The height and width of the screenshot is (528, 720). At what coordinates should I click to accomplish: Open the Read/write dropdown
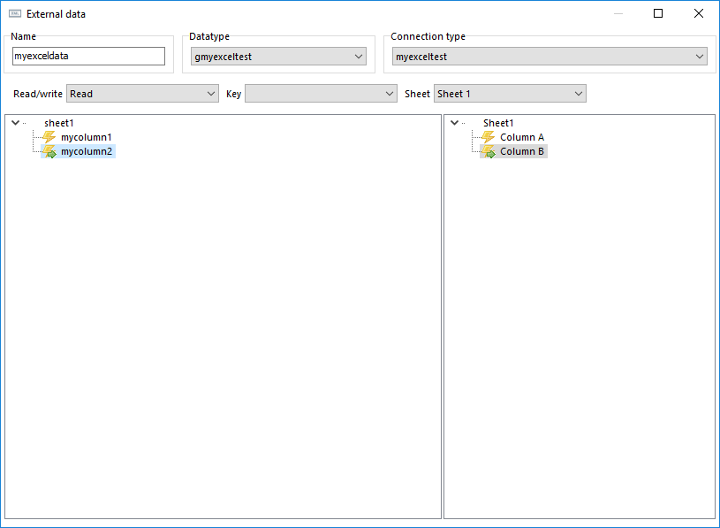click(x=142, y=94)
